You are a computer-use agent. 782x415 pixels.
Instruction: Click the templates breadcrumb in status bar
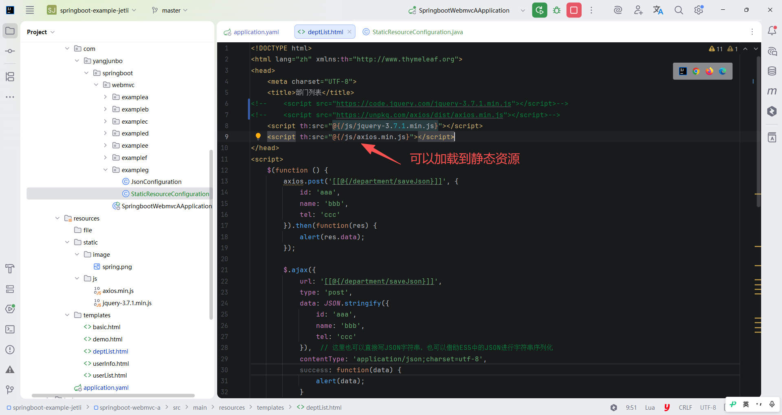click(x=270, y=407)
